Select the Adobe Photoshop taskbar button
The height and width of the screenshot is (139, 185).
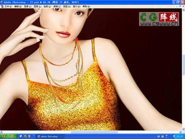coord(50,136)
